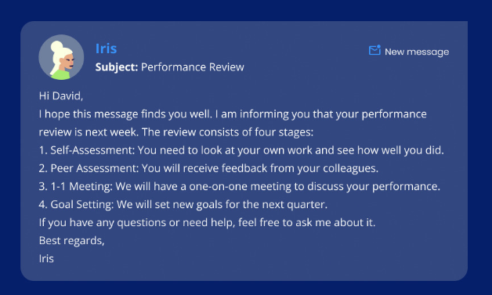Select the 1-1 Meeting list item
The height and width of the screenshot is (295, 492).
[240, 186]
